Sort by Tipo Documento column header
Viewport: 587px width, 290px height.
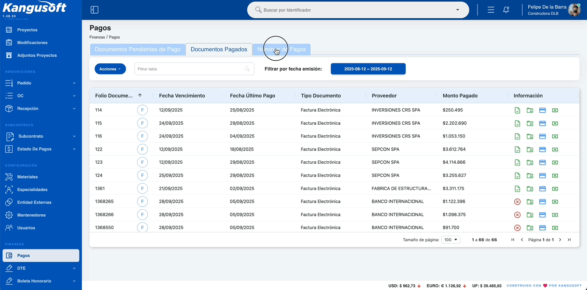321,96
